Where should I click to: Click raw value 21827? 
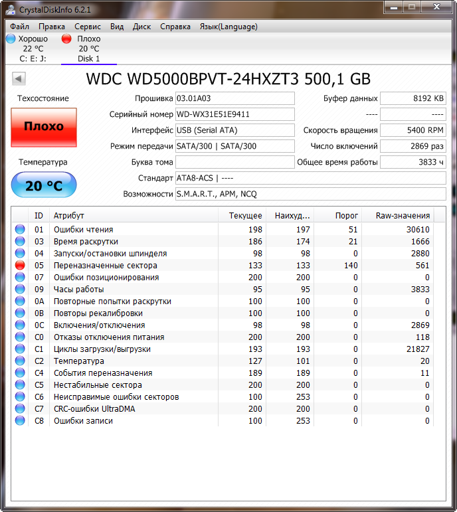tap(418, 349)
